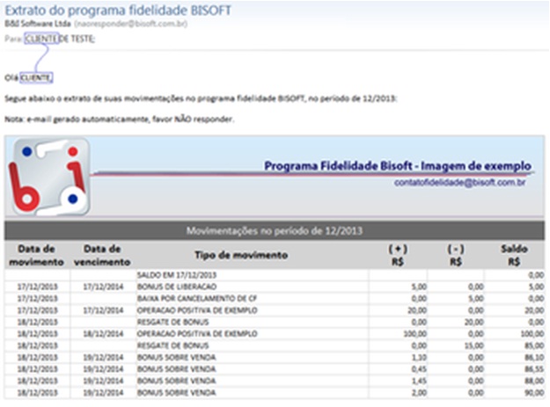The height and width of the screenshot is (407, 550).
Task: Click the 19/12/2014 due date in the 86,10 balance row
Action: coord(103,358)
